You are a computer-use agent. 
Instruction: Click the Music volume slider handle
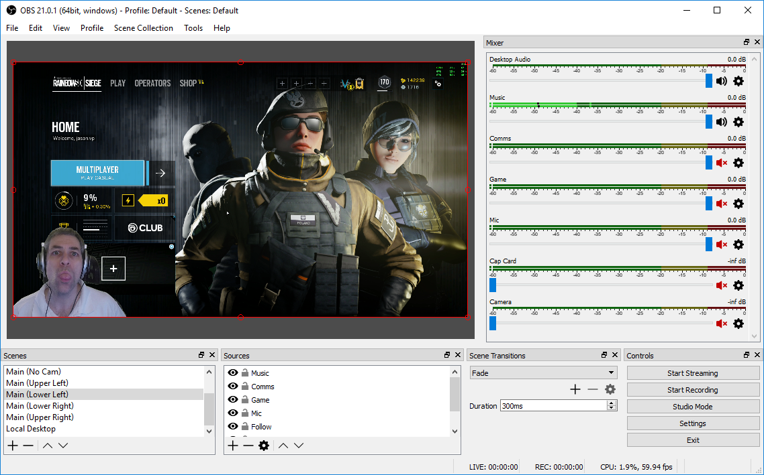coord(709,121)
